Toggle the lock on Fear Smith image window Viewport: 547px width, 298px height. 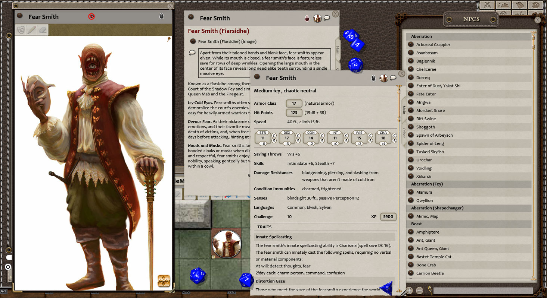pyautogui.click(x=161, y=16)
